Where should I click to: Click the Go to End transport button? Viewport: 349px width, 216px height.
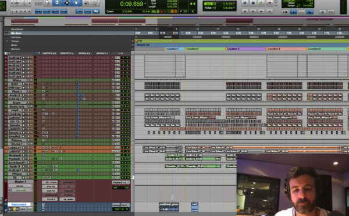pyautogui.click(x=269, y=11)
